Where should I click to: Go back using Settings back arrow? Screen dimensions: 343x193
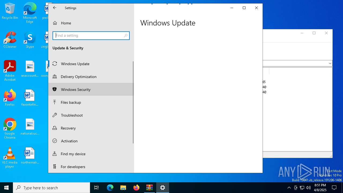(x=55, y=8)
